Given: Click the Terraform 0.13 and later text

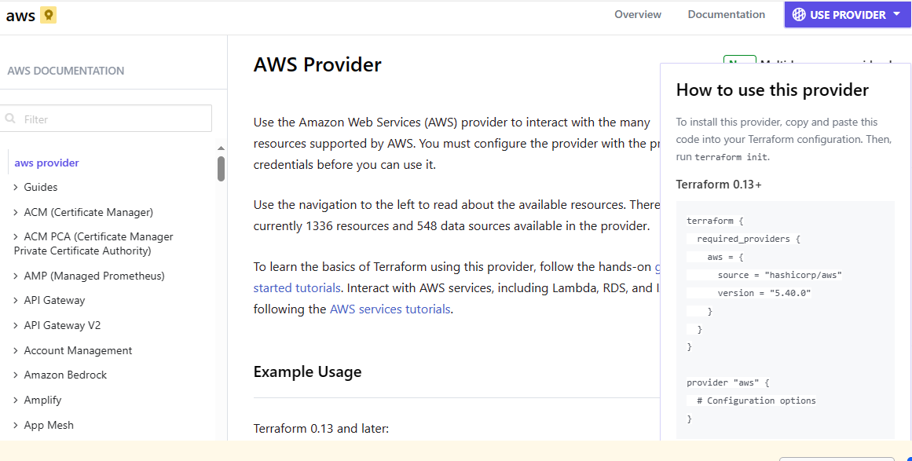Looking at the screenshot, I should click(x=321, y=429).
